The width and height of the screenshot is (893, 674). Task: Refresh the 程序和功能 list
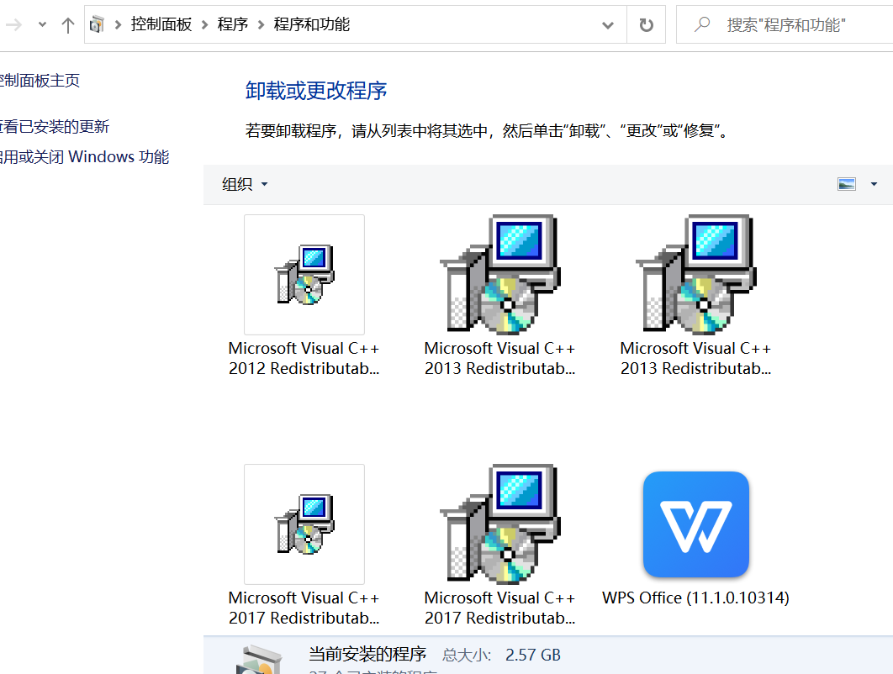pyautogui.click(x=646, y=25)
